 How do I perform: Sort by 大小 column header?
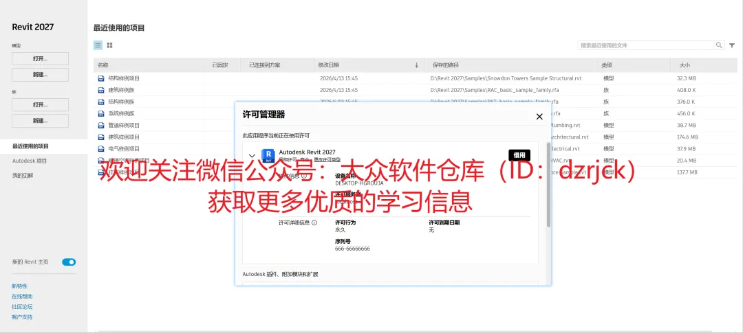tap(685, 65)
